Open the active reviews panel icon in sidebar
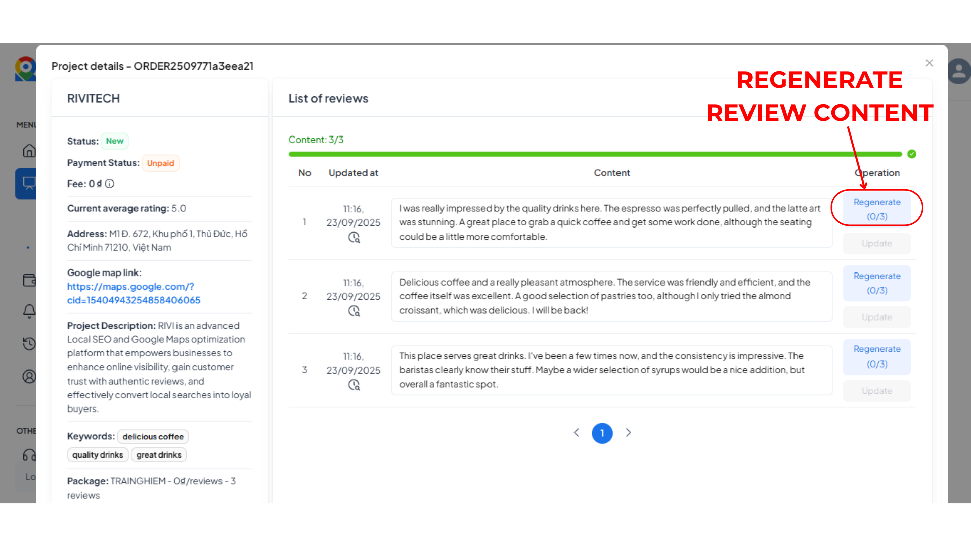The width and height of the screenshot is (971, 546). coord(29,184)
